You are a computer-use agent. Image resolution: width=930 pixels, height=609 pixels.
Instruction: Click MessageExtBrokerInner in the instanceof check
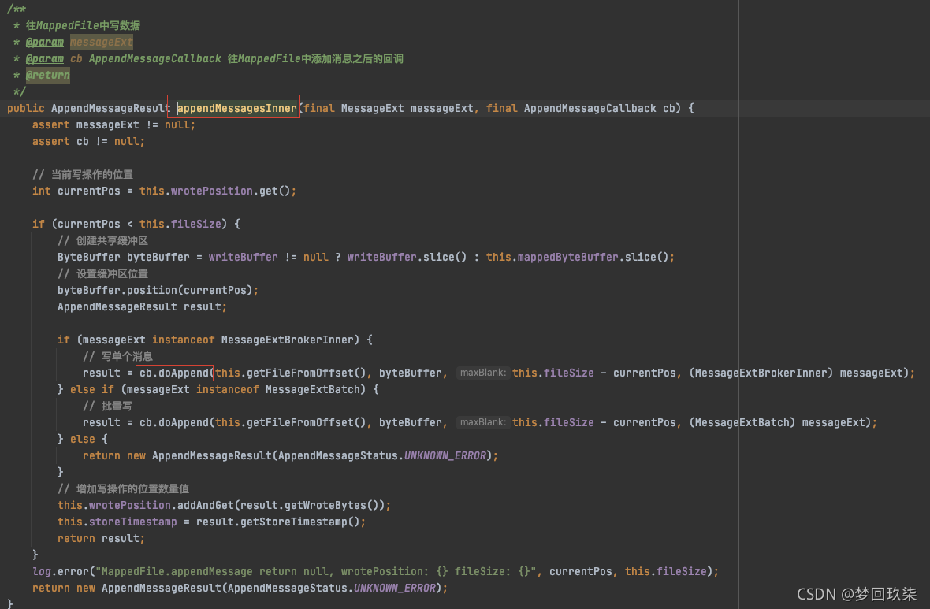coord(290,340)
